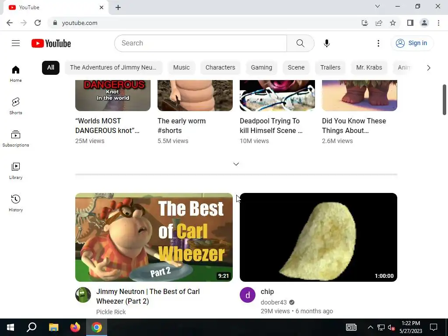Toggle Chrome side panel

[410, 23]
